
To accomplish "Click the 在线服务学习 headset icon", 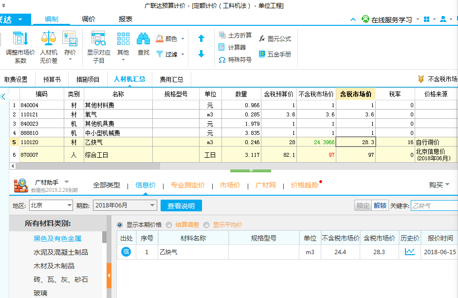I will click(365, 19).
